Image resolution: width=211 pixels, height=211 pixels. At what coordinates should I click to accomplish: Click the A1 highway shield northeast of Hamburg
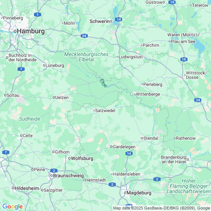click(x=38, y=15)
